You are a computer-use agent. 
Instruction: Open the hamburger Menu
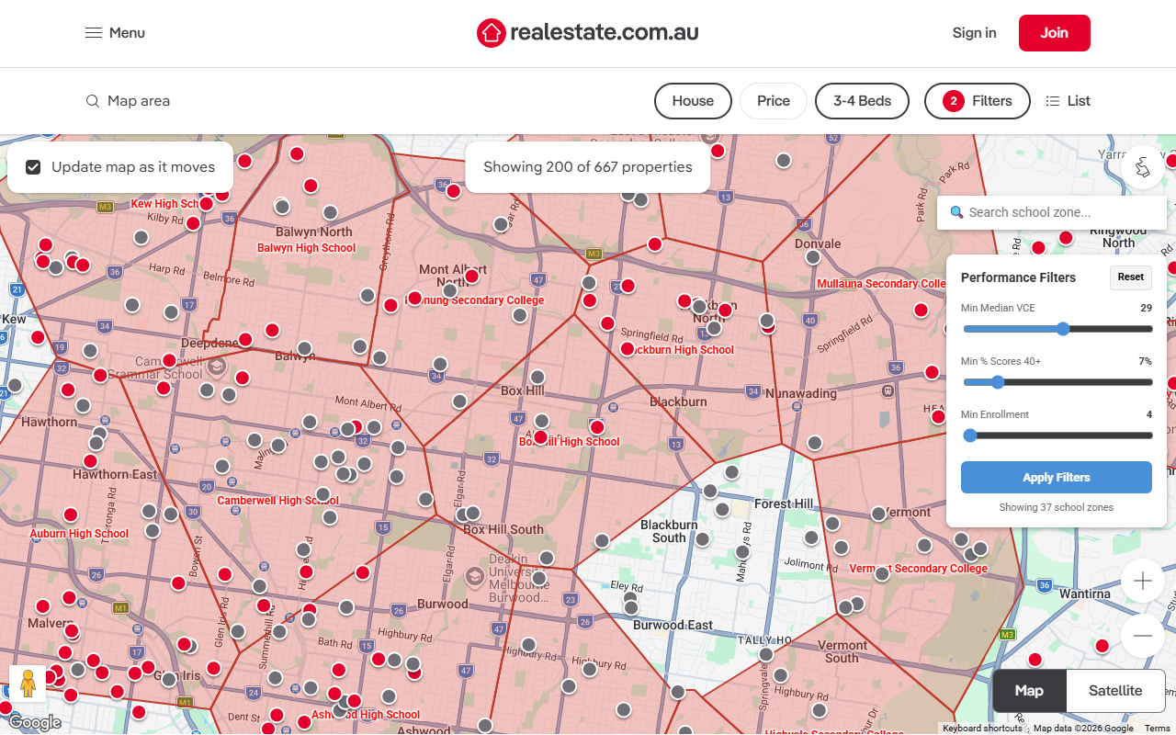pyautogui.click(x=114, y=32)
